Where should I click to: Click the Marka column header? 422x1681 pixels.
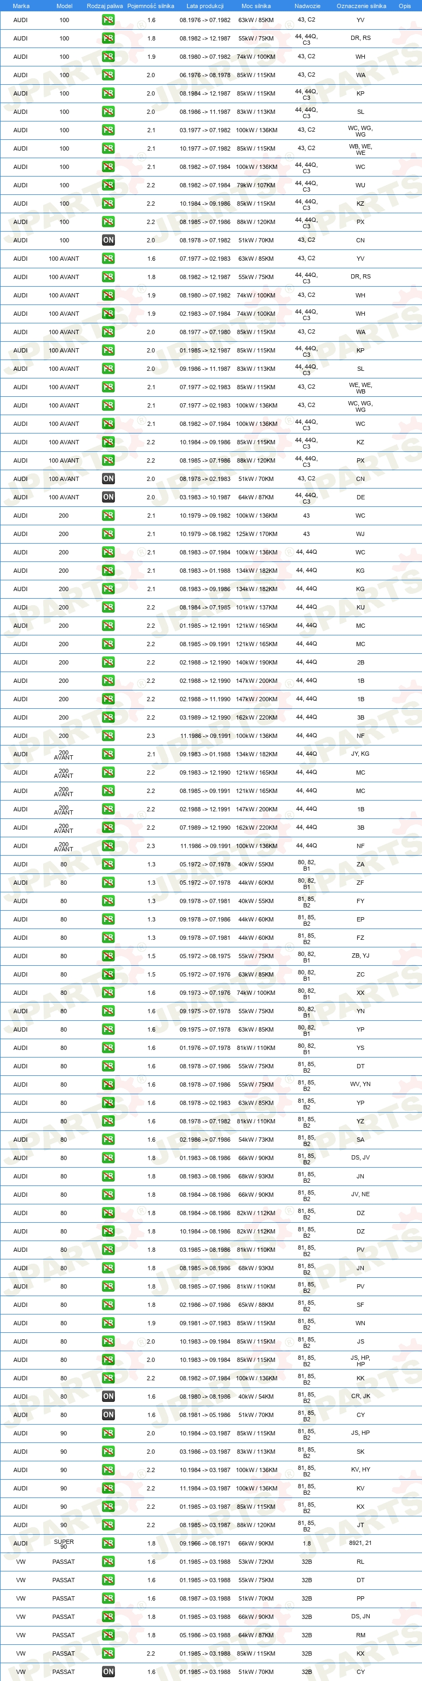click(21, 6)
